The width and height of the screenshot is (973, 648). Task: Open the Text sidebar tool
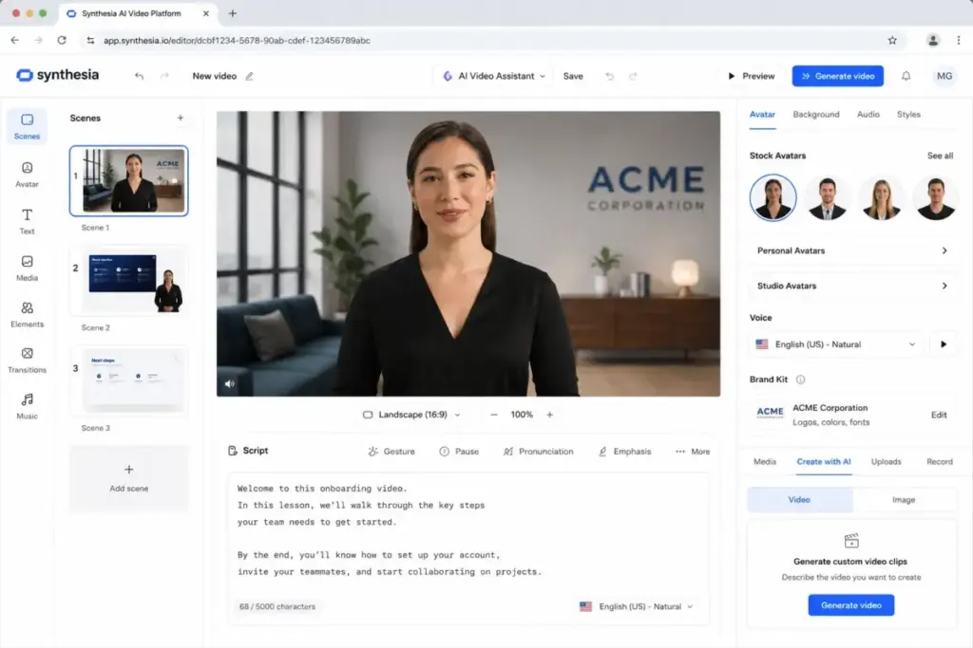coord(27,221)
